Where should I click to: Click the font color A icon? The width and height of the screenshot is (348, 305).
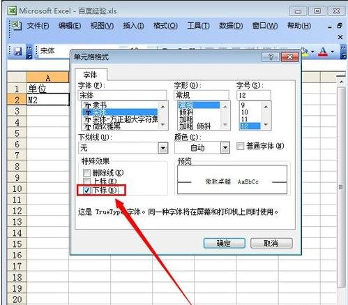tap(323, 51)
